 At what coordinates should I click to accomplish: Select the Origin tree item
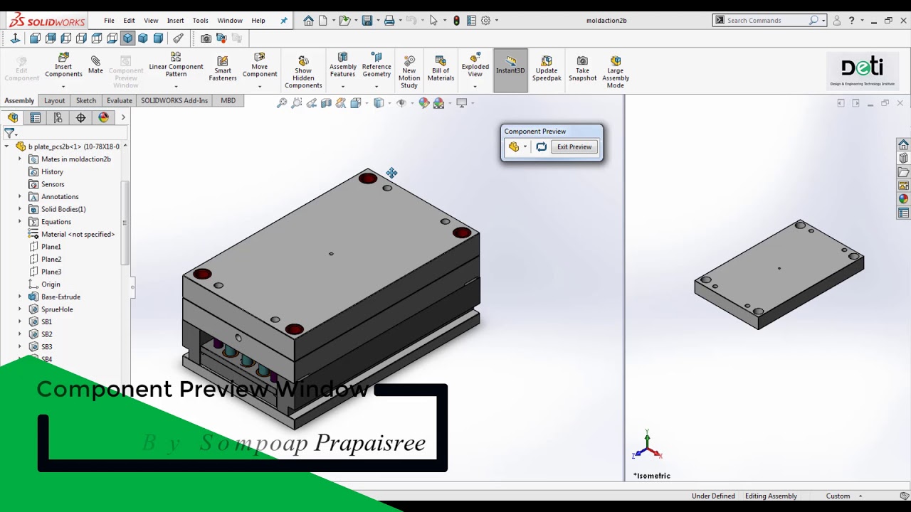pyautogui.click(x=51, y=284)
